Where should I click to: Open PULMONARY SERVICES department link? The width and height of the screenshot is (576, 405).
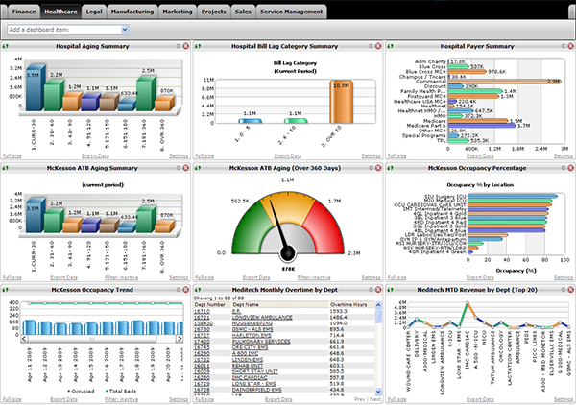click(261, 342)
